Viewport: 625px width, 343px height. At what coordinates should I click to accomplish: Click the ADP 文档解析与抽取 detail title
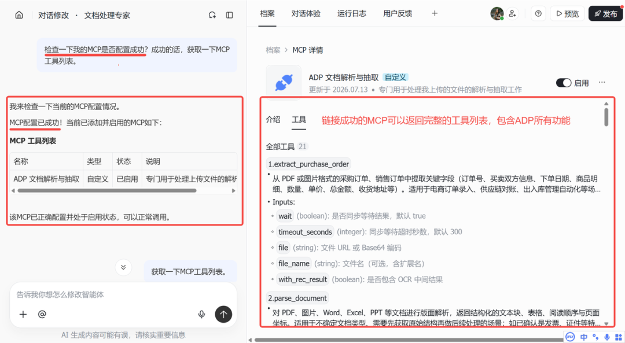tap(344, 78)
